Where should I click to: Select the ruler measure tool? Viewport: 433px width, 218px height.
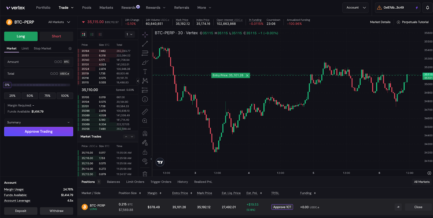point(145,111)
